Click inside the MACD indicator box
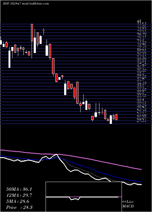The image size is (152, 212). click(x=84, y=197)
